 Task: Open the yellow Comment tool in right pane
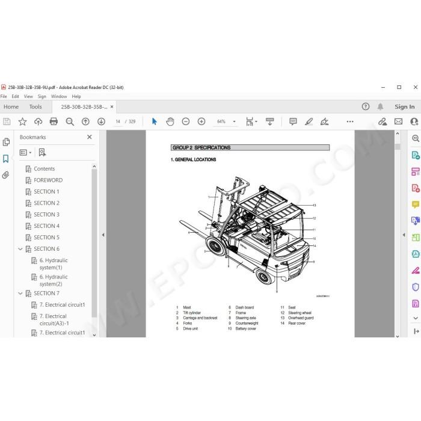click(416, 204)
